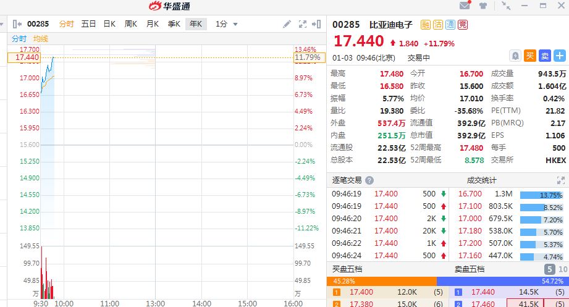The height and width of the screenshot is (307, 569).
Task: Select the 日K chart tab
Action: click(x=109, y=24)
